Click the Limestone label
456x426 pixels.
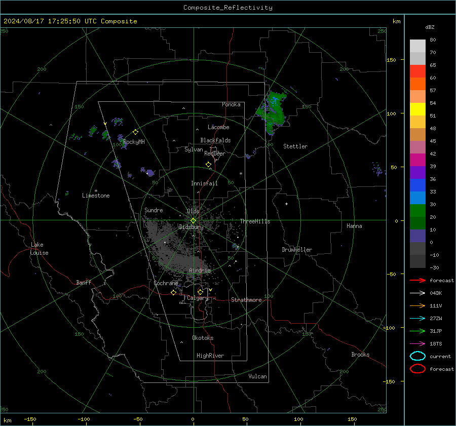(x=96, y=196)
